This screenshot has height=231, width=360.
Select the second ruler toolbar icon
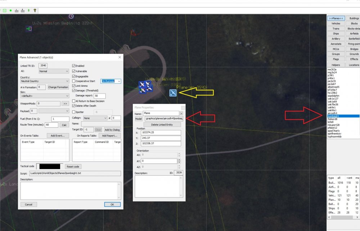23,11
